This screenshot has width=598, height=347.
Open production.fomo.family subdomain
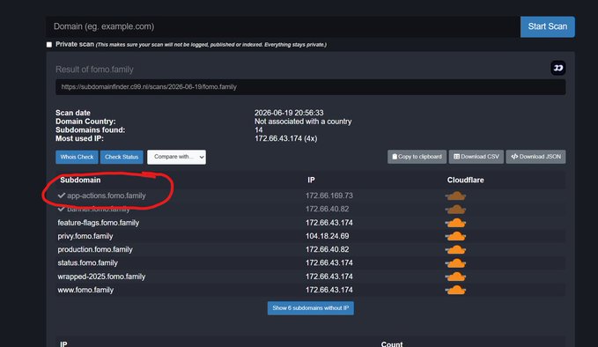(x=95, y=249)
